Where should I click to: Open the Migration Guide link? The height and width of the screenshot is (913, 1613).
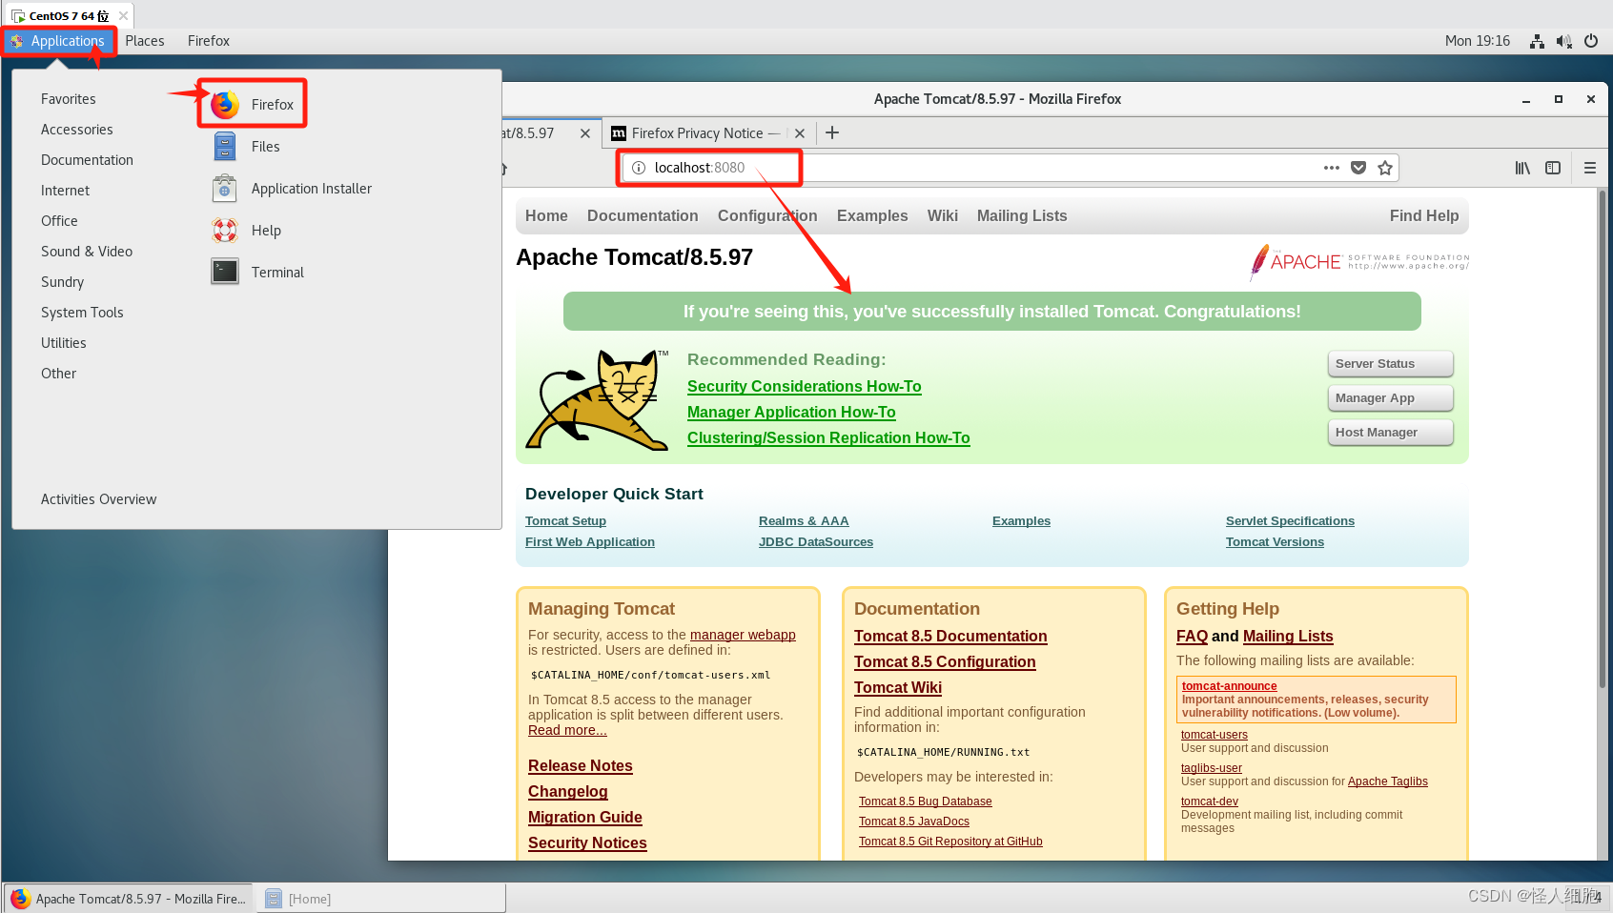click(585, 818)
